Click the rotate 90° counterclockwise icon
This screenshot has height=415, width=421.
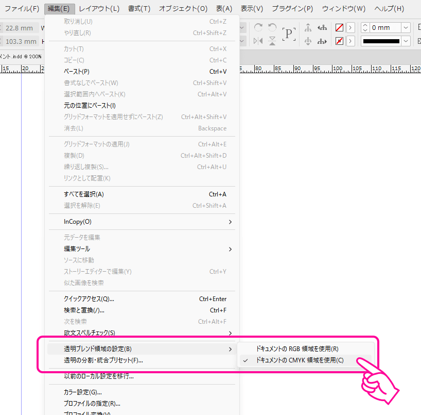pyautogui.click(x=271, y=28)
